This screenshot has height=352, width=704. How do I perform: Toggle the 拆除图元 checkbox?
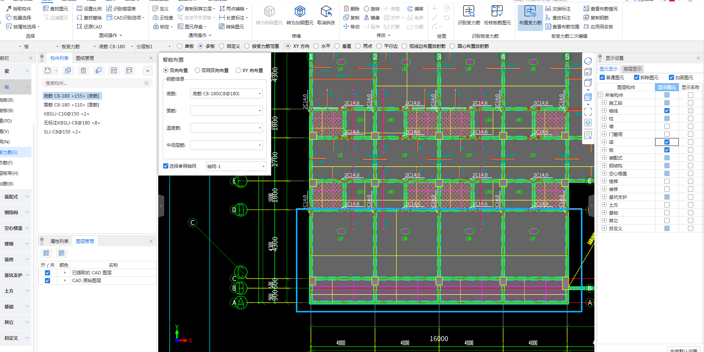tap(636, 78)
